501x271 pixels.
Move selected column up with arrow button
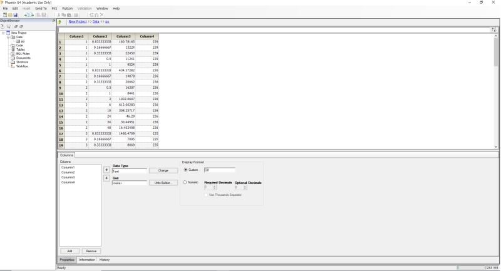click(x=106, y=170)
